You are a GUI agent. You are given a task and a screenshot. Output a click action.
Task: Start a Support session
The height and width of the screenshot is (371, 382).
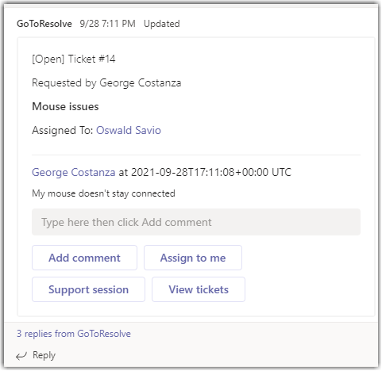88,289
